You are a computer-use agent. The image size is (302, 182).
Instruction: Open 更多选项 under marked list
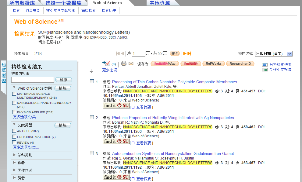tap(110, 70)
